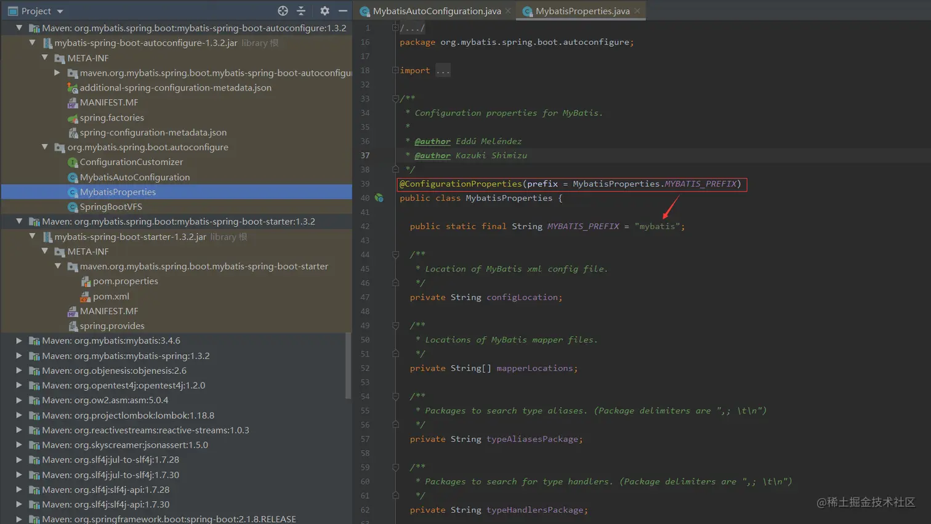Click @ConfigurationProperties annotation

(x=461, y=183)
